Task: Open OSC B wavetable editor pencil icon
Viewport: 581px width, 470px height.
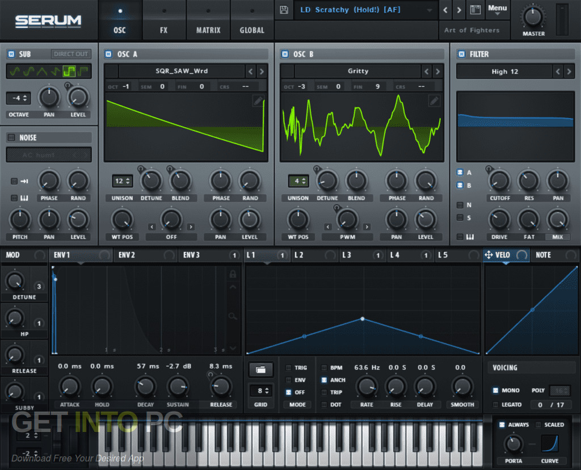Action: 434,100
